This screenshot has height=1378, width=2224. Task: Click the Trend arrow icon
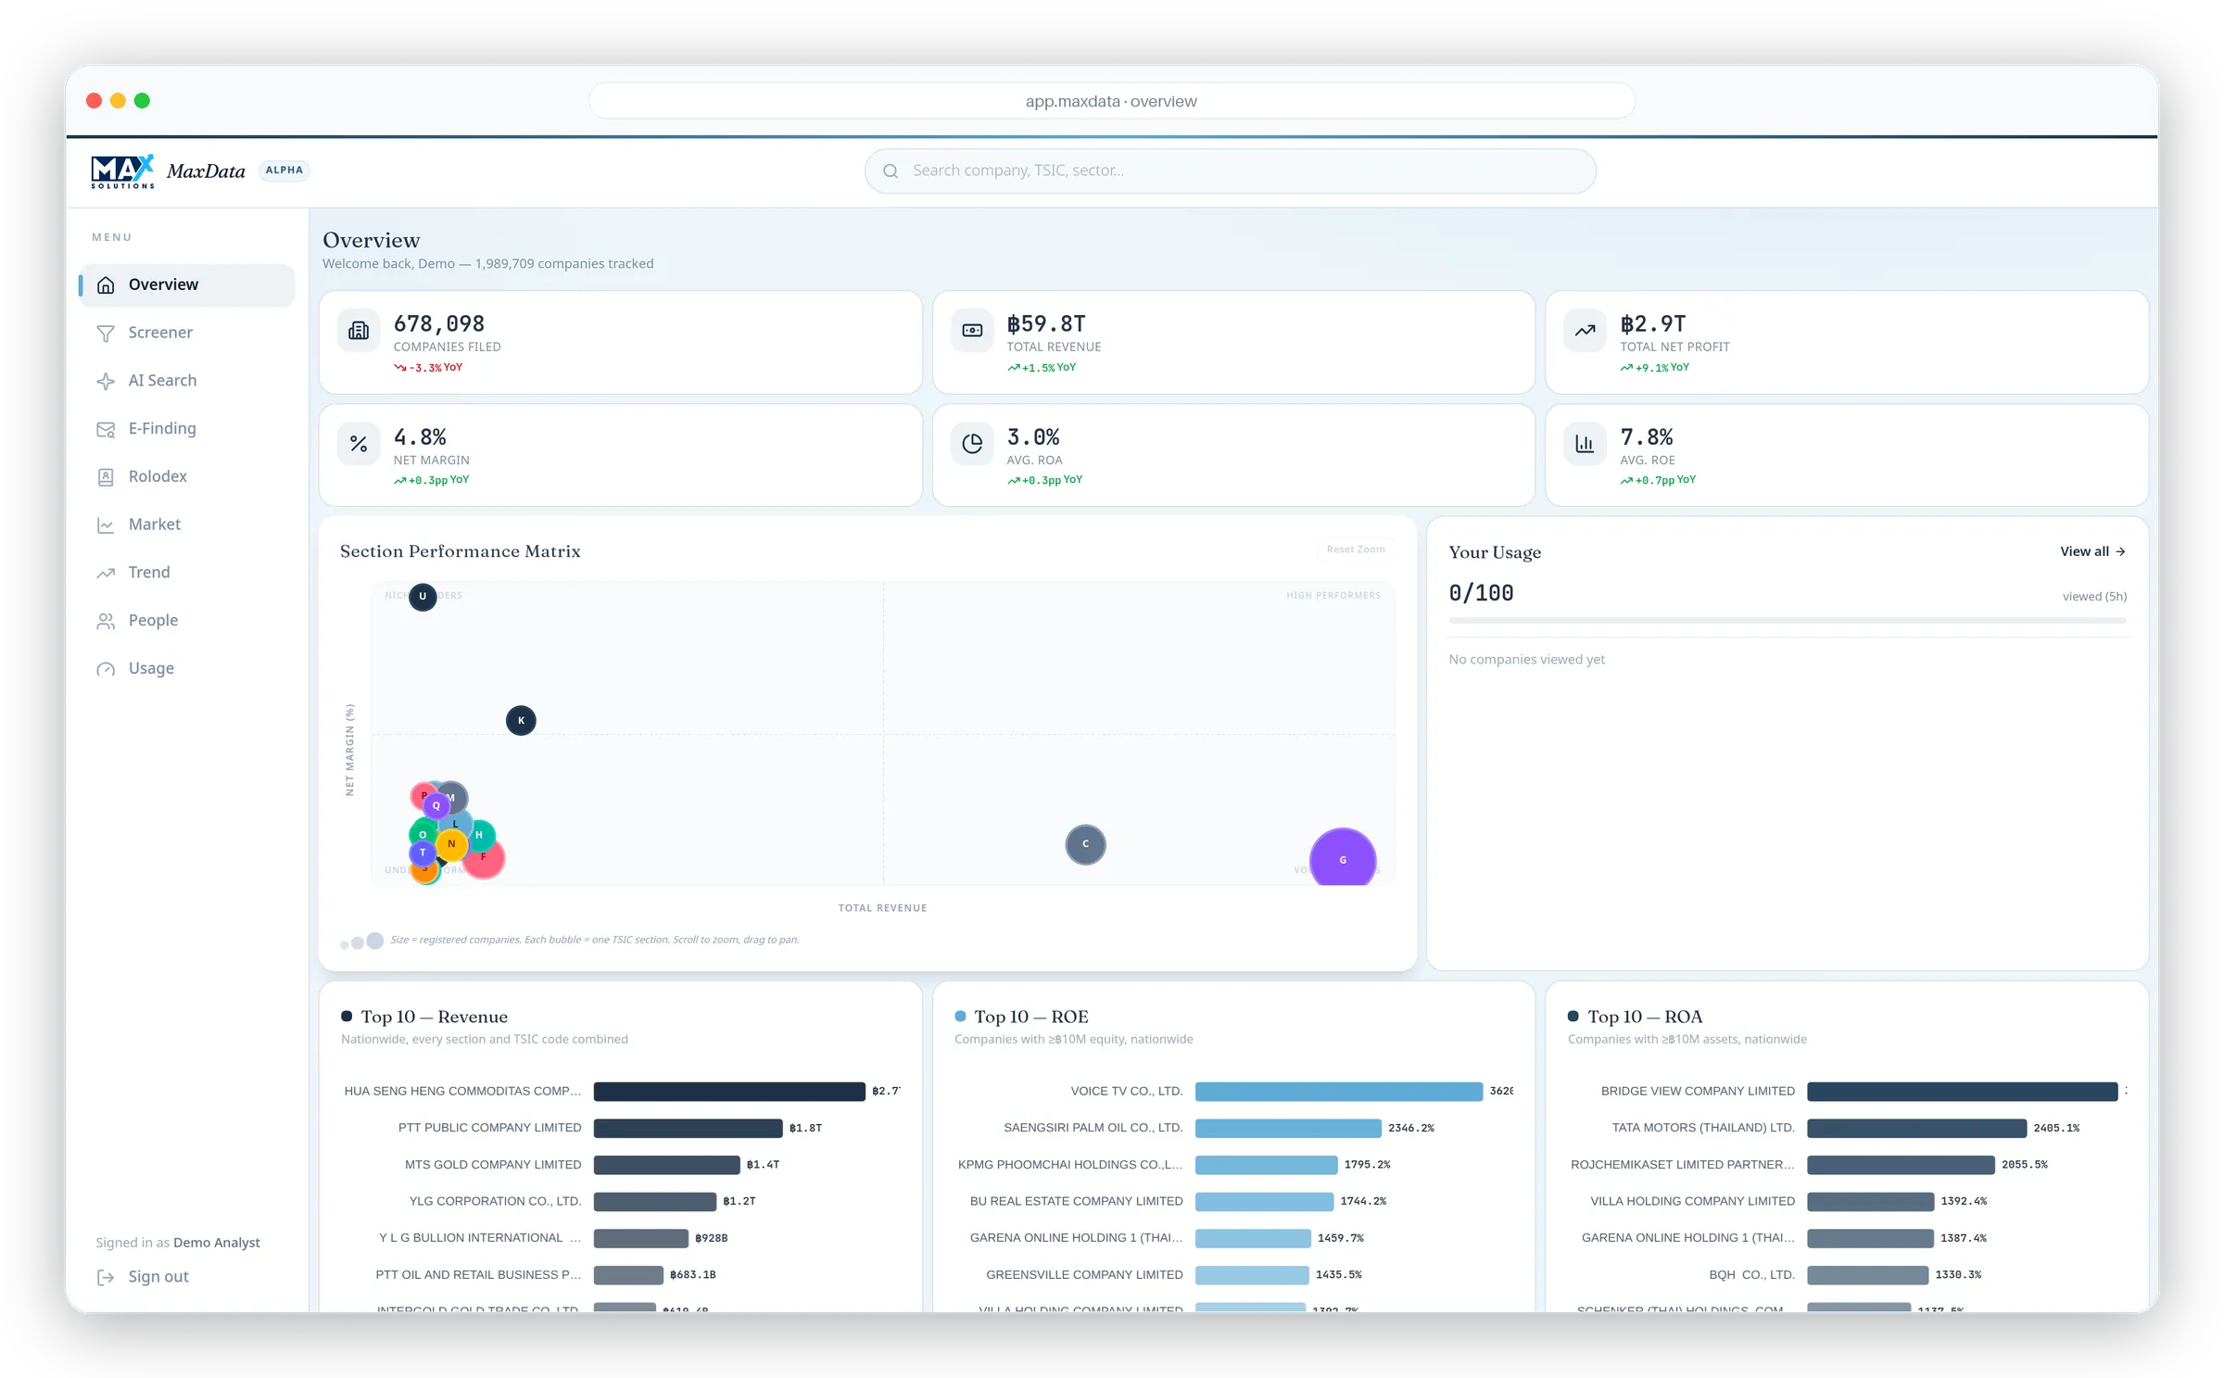106,573
